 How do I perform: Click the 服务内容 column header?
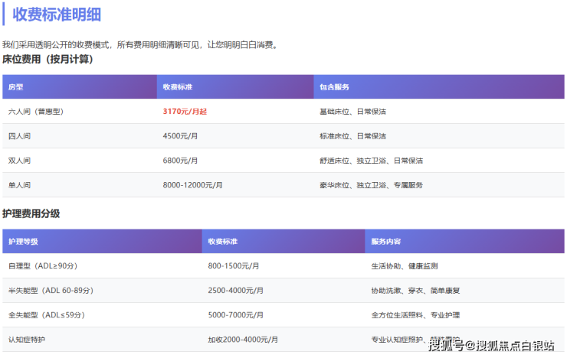tap(386, 242)
